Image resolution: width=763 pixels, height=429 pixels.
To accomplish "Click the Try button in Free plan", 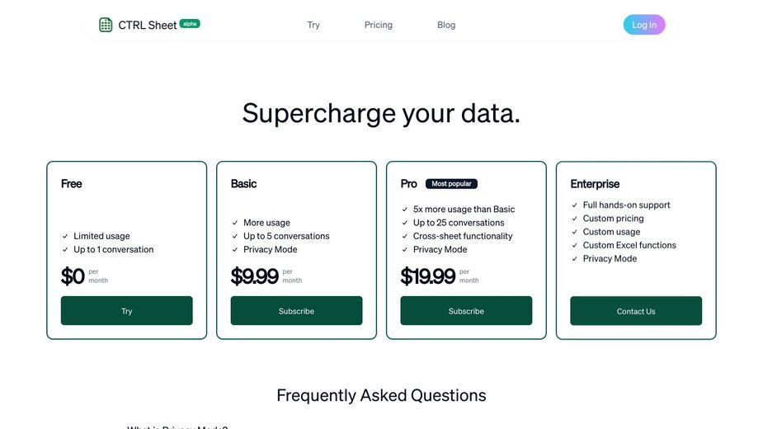I will pos(126,311).
